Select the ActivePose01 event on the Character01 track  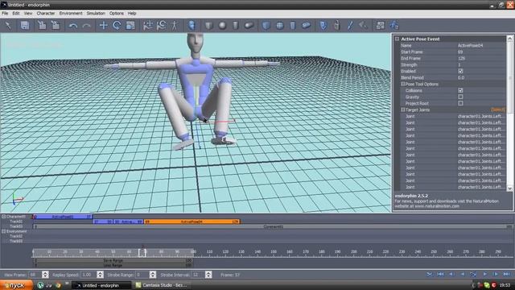pos(63,217)
